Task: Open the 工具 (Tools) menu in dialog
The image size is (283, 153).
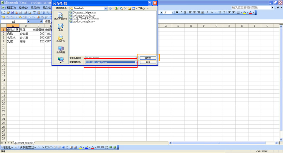Action: 141,9
